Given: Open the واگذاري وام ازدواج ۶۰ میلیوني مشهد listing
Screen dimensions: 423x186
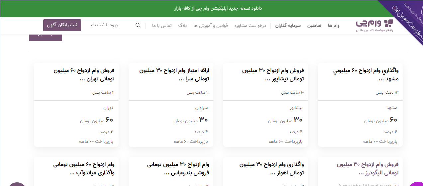Looking at the screenshot, I should pos(366,75).
